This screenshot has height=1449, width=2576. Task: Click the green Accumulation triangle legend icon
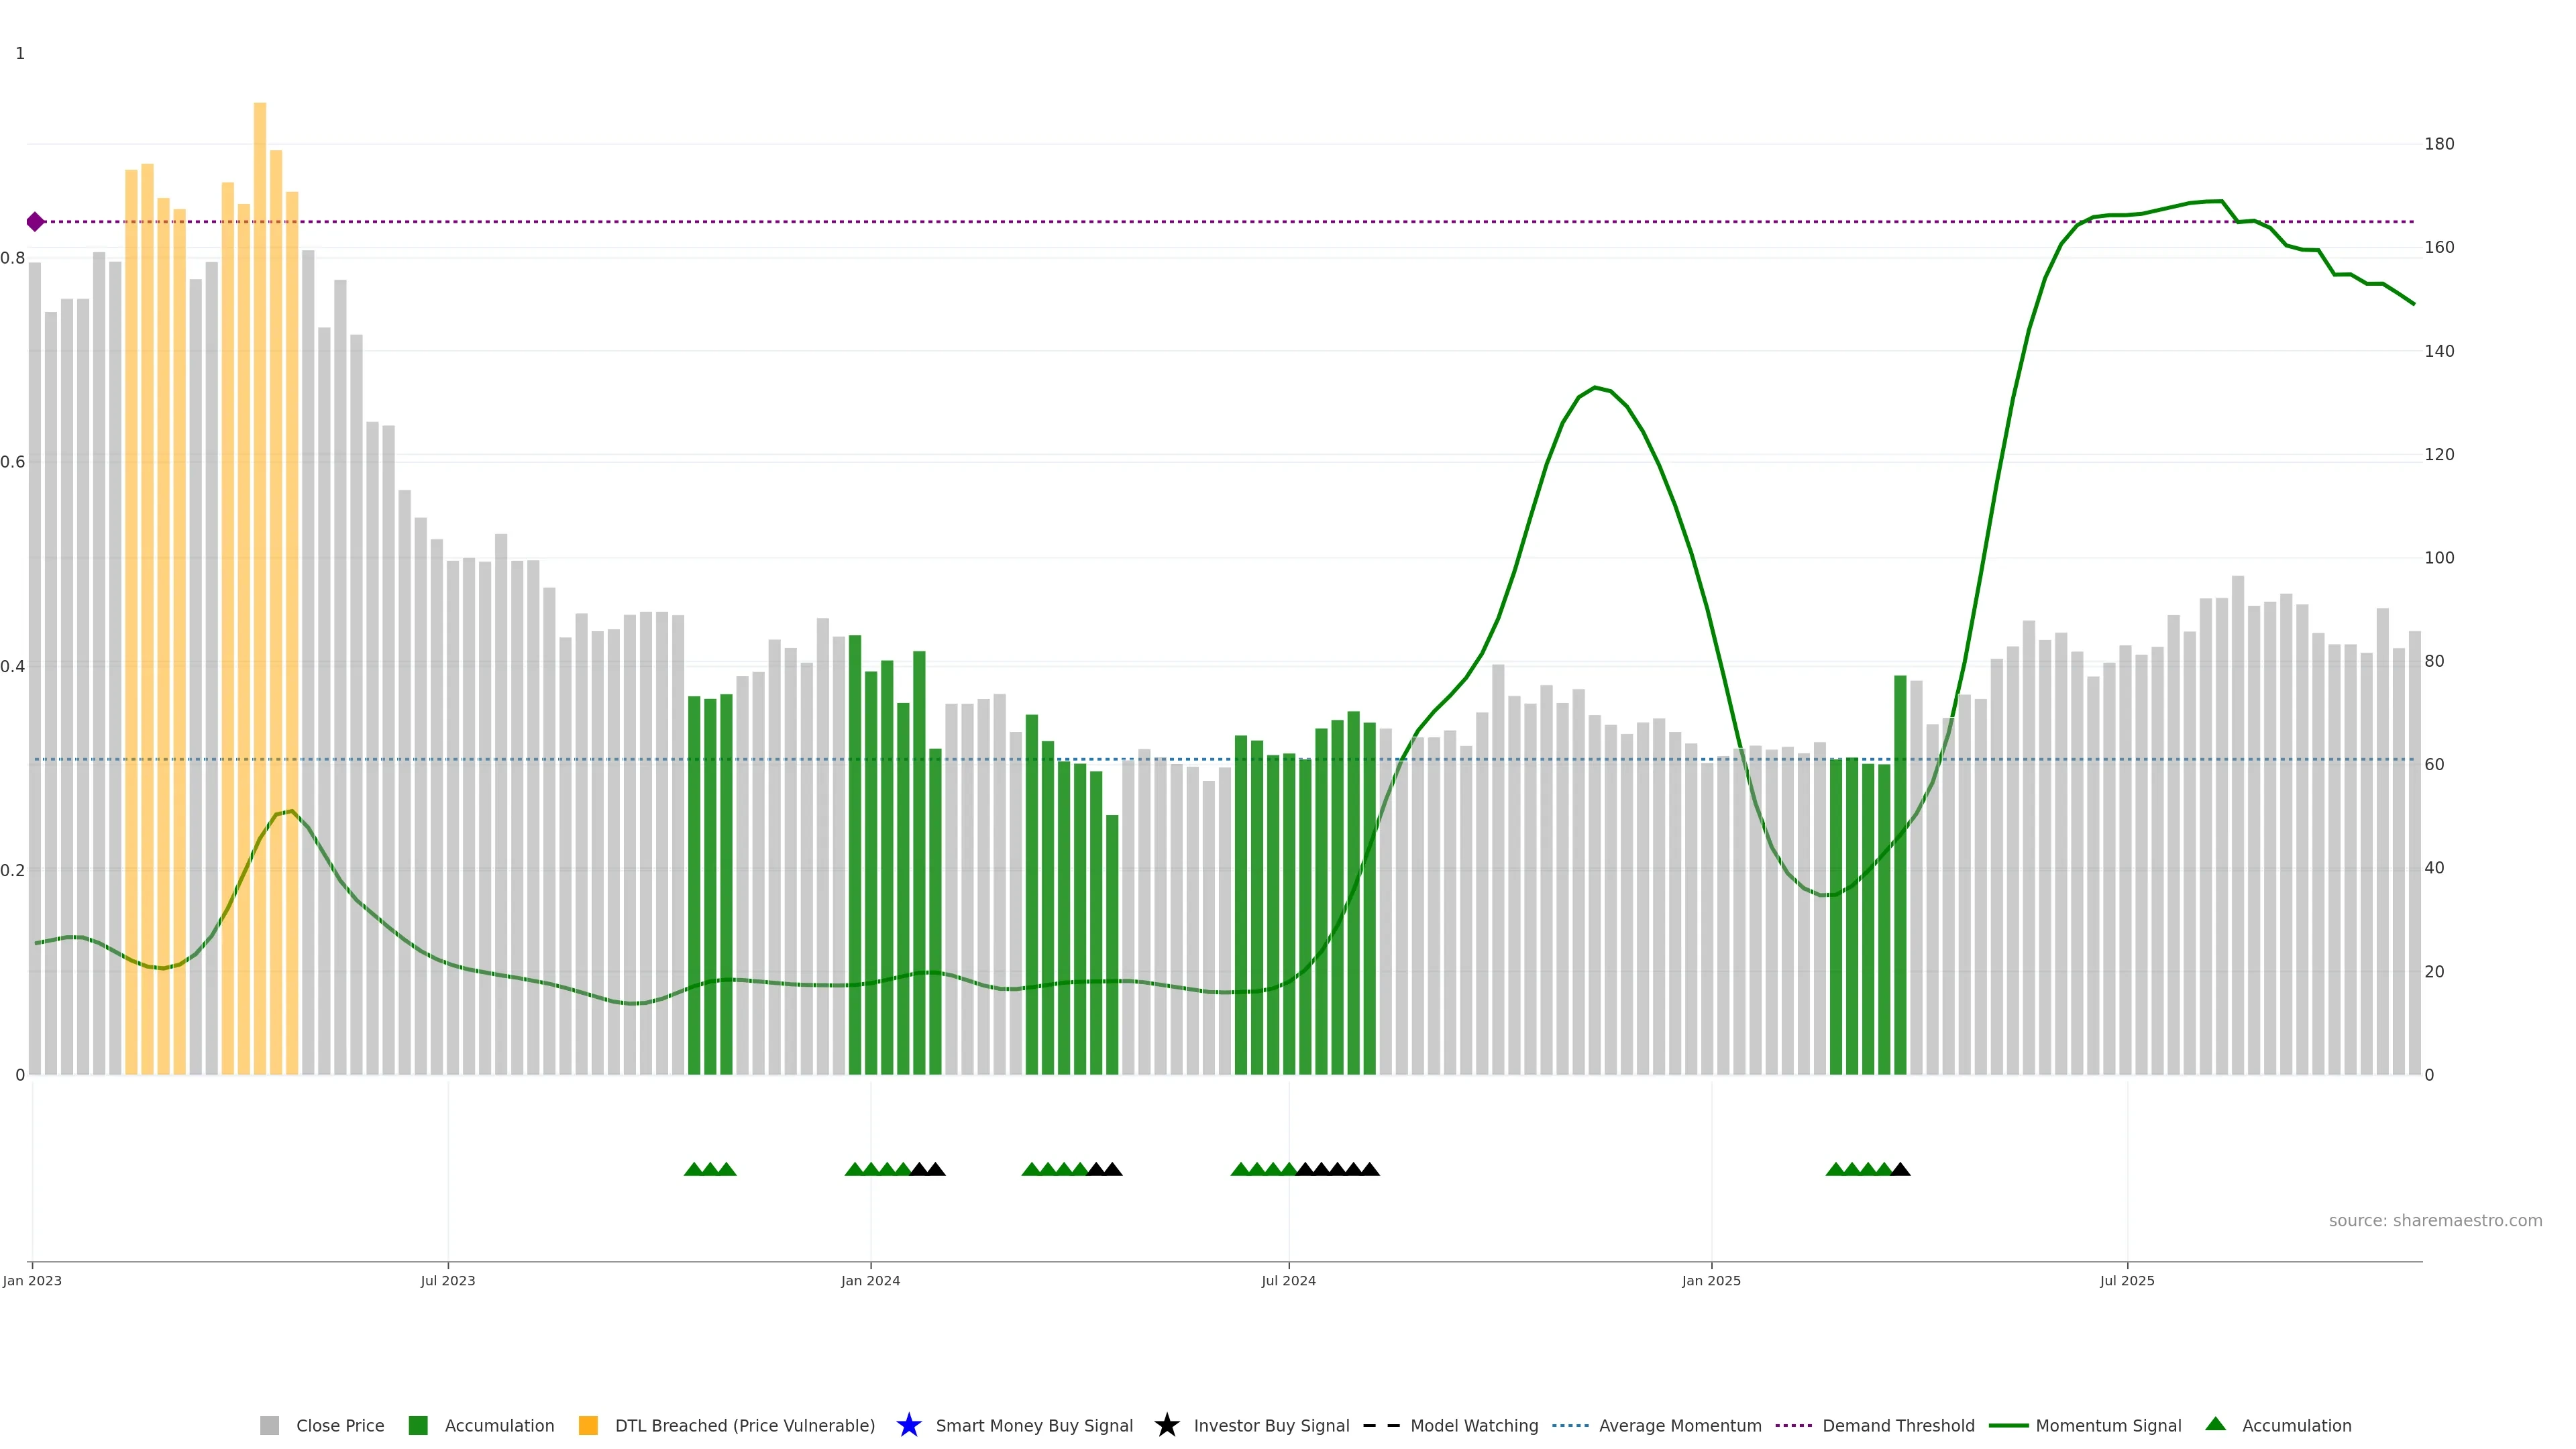[2215, 1424]
